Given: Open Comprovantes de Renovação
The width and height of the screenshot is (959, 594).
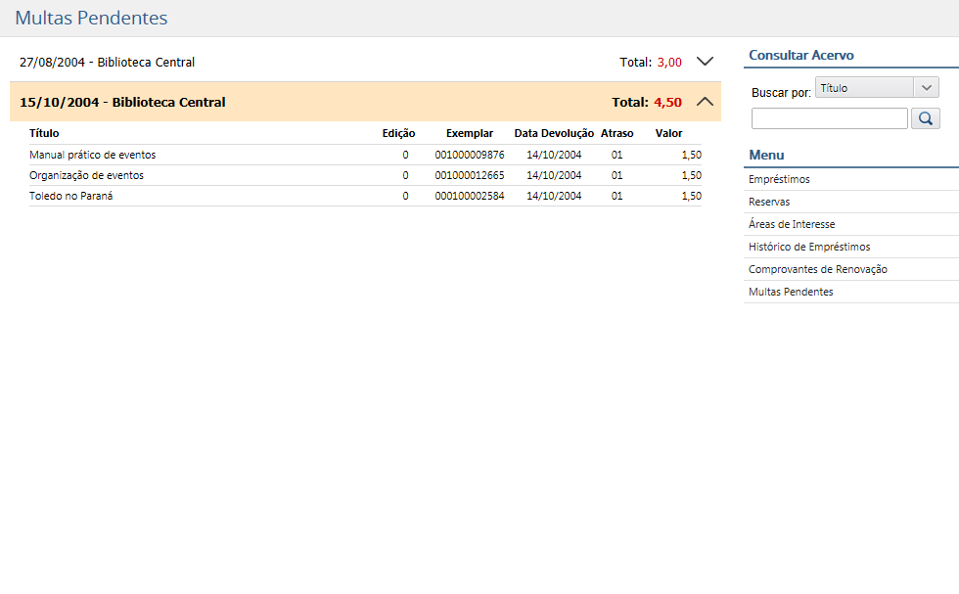Looking at the screenshot, I should (x=817, y=269).
